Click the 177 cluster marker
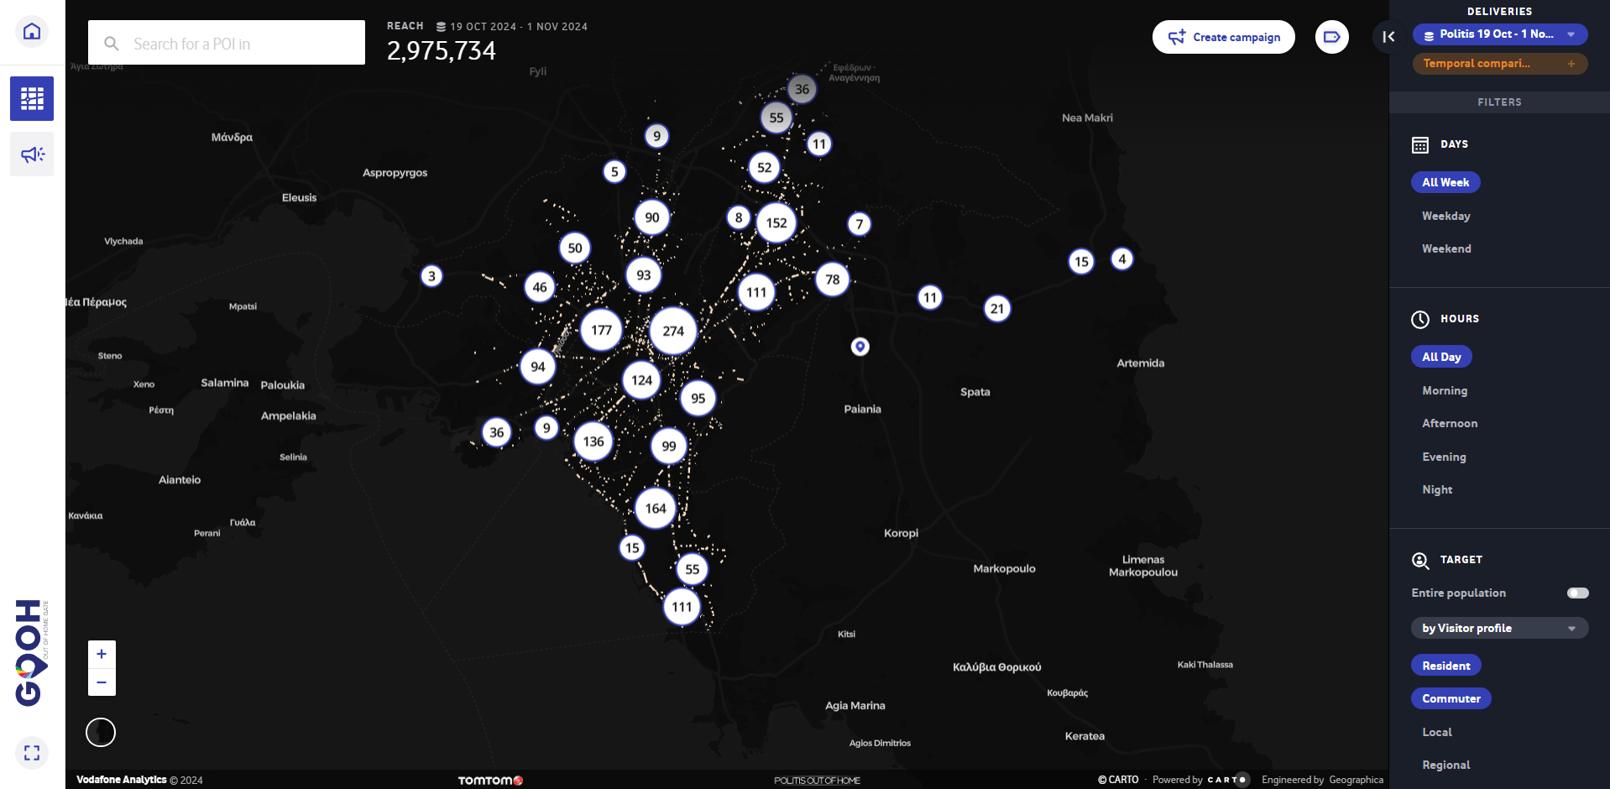 point(601,330)
